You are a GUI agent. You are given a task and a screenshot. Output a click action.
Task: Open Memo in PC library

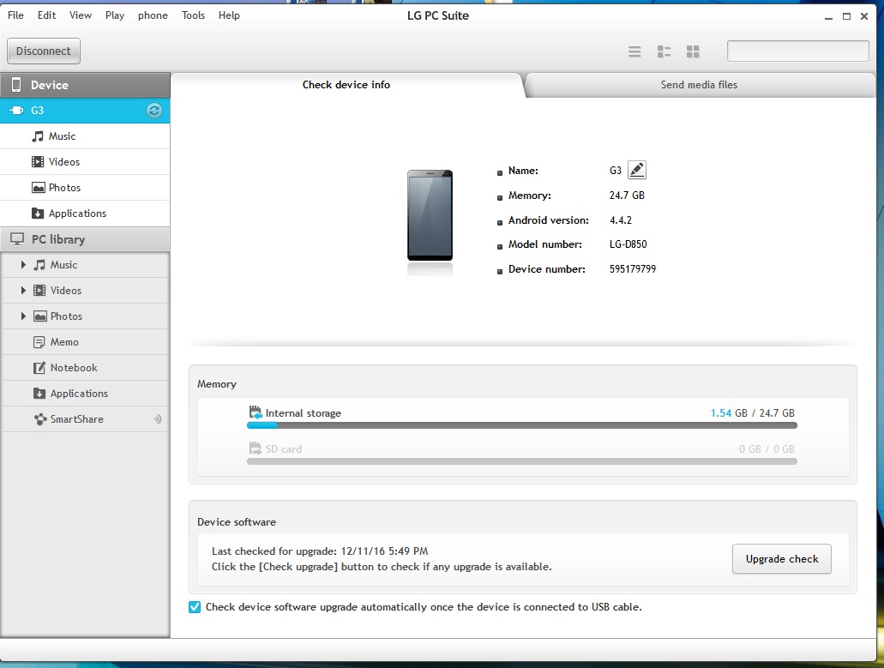point(85,342)
